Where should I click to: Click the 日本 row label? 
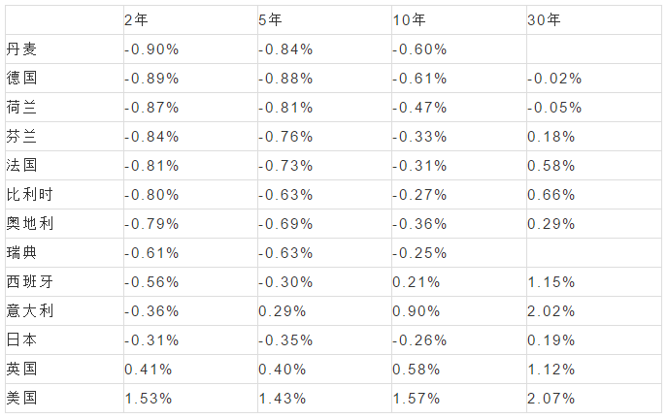(x=21, y=340)
